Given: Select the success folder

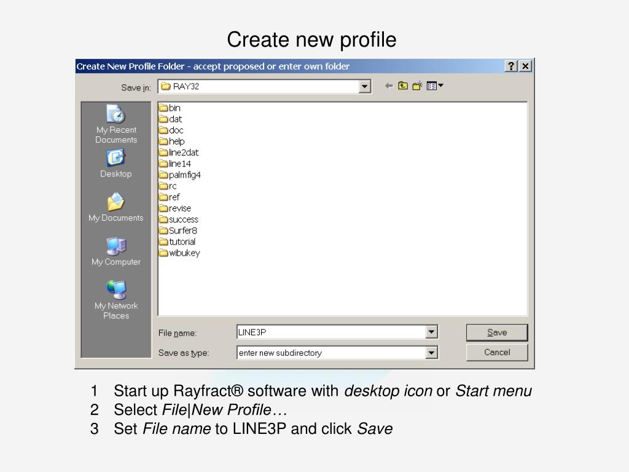Looking at the screenshot, I should click(x=179, y=219).
